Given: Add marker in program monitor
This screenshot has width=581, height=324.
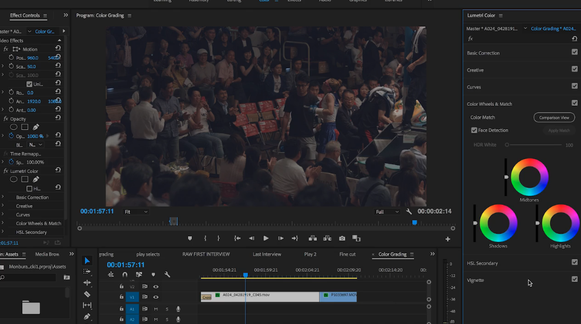Looking at the screenshot, I should pyautogui.click(x=190, y=238).
